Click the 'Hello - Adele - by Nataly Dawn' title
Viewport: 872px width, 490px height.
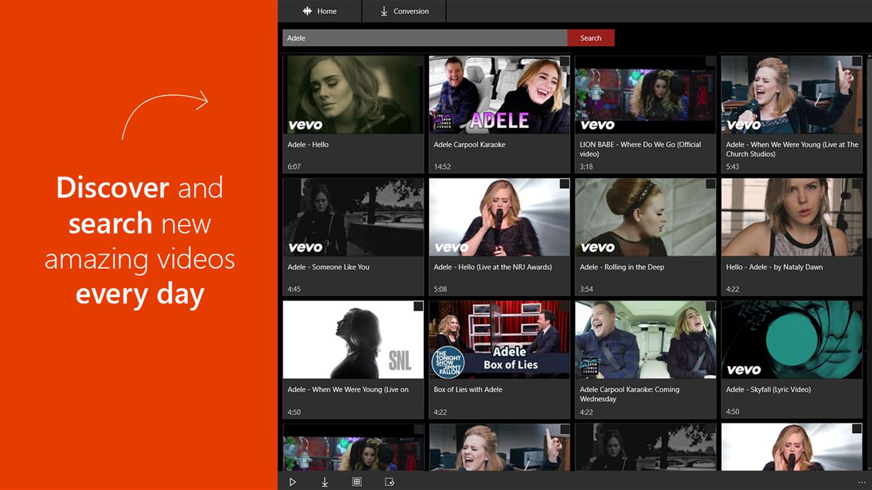point(774,267)
